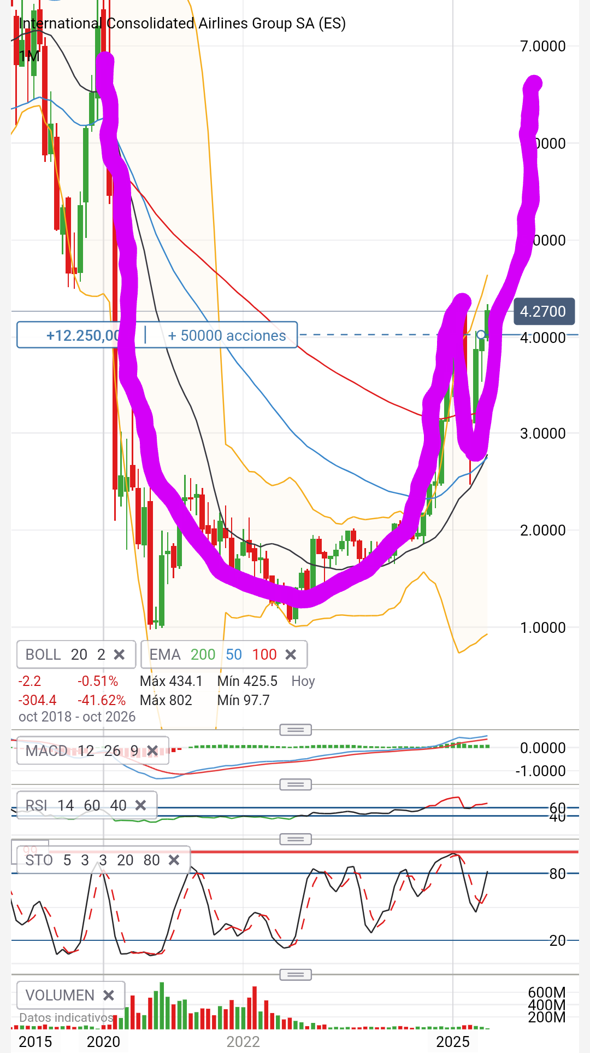
Task: Click the resize handle above VOLUMEN panel
Action: coord(296,974)
